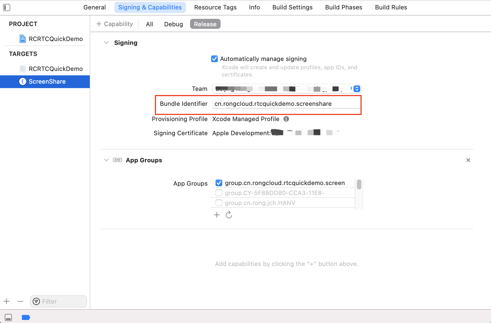Uncheck group.cn.rongcloud.rtcquickdemo.screen app group
The image size is (491, 323).
(x=219, y=183)
